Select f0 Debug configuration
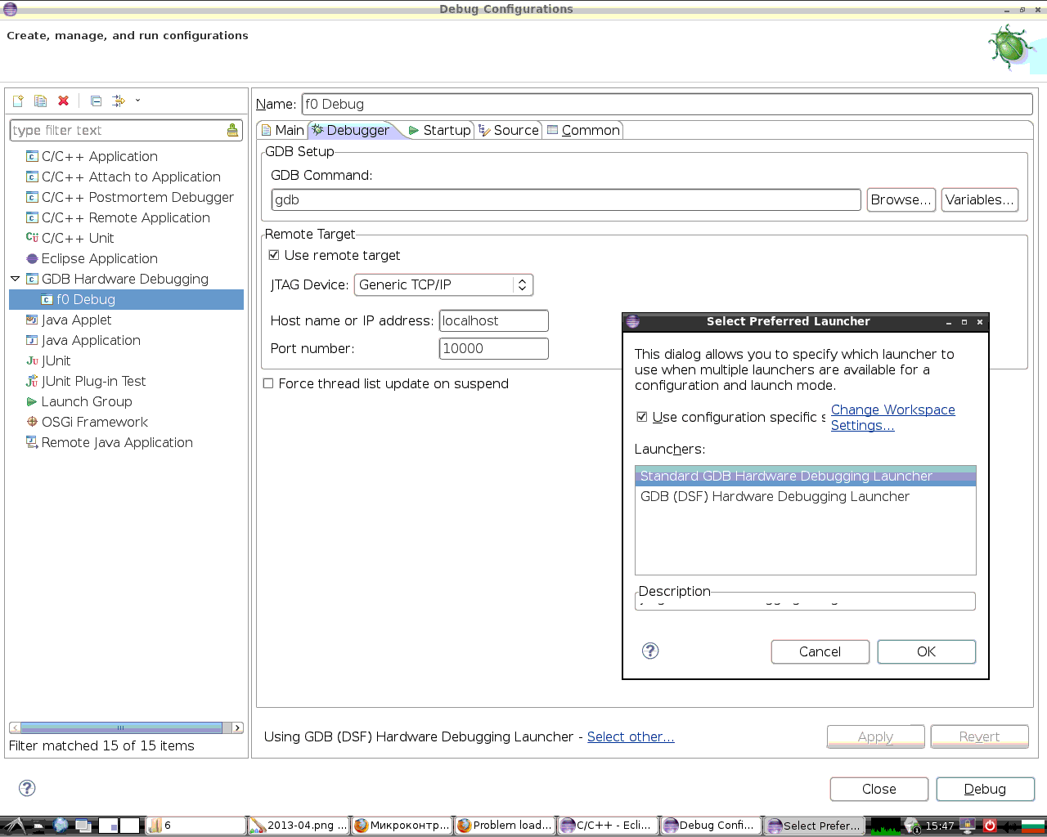 tap(126, 299)
